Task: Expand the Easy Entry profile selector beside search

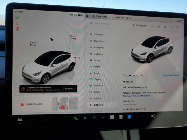Action: pos(140,26)
